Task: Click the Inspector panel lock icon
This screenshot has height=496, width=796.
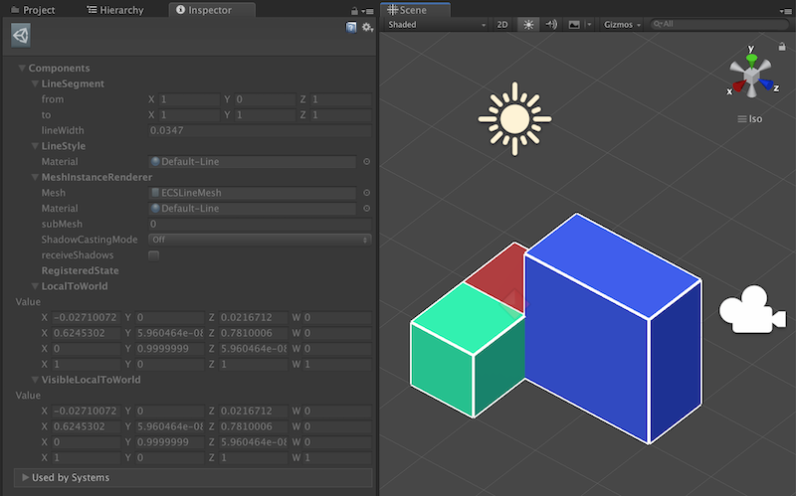Action: 354,11
